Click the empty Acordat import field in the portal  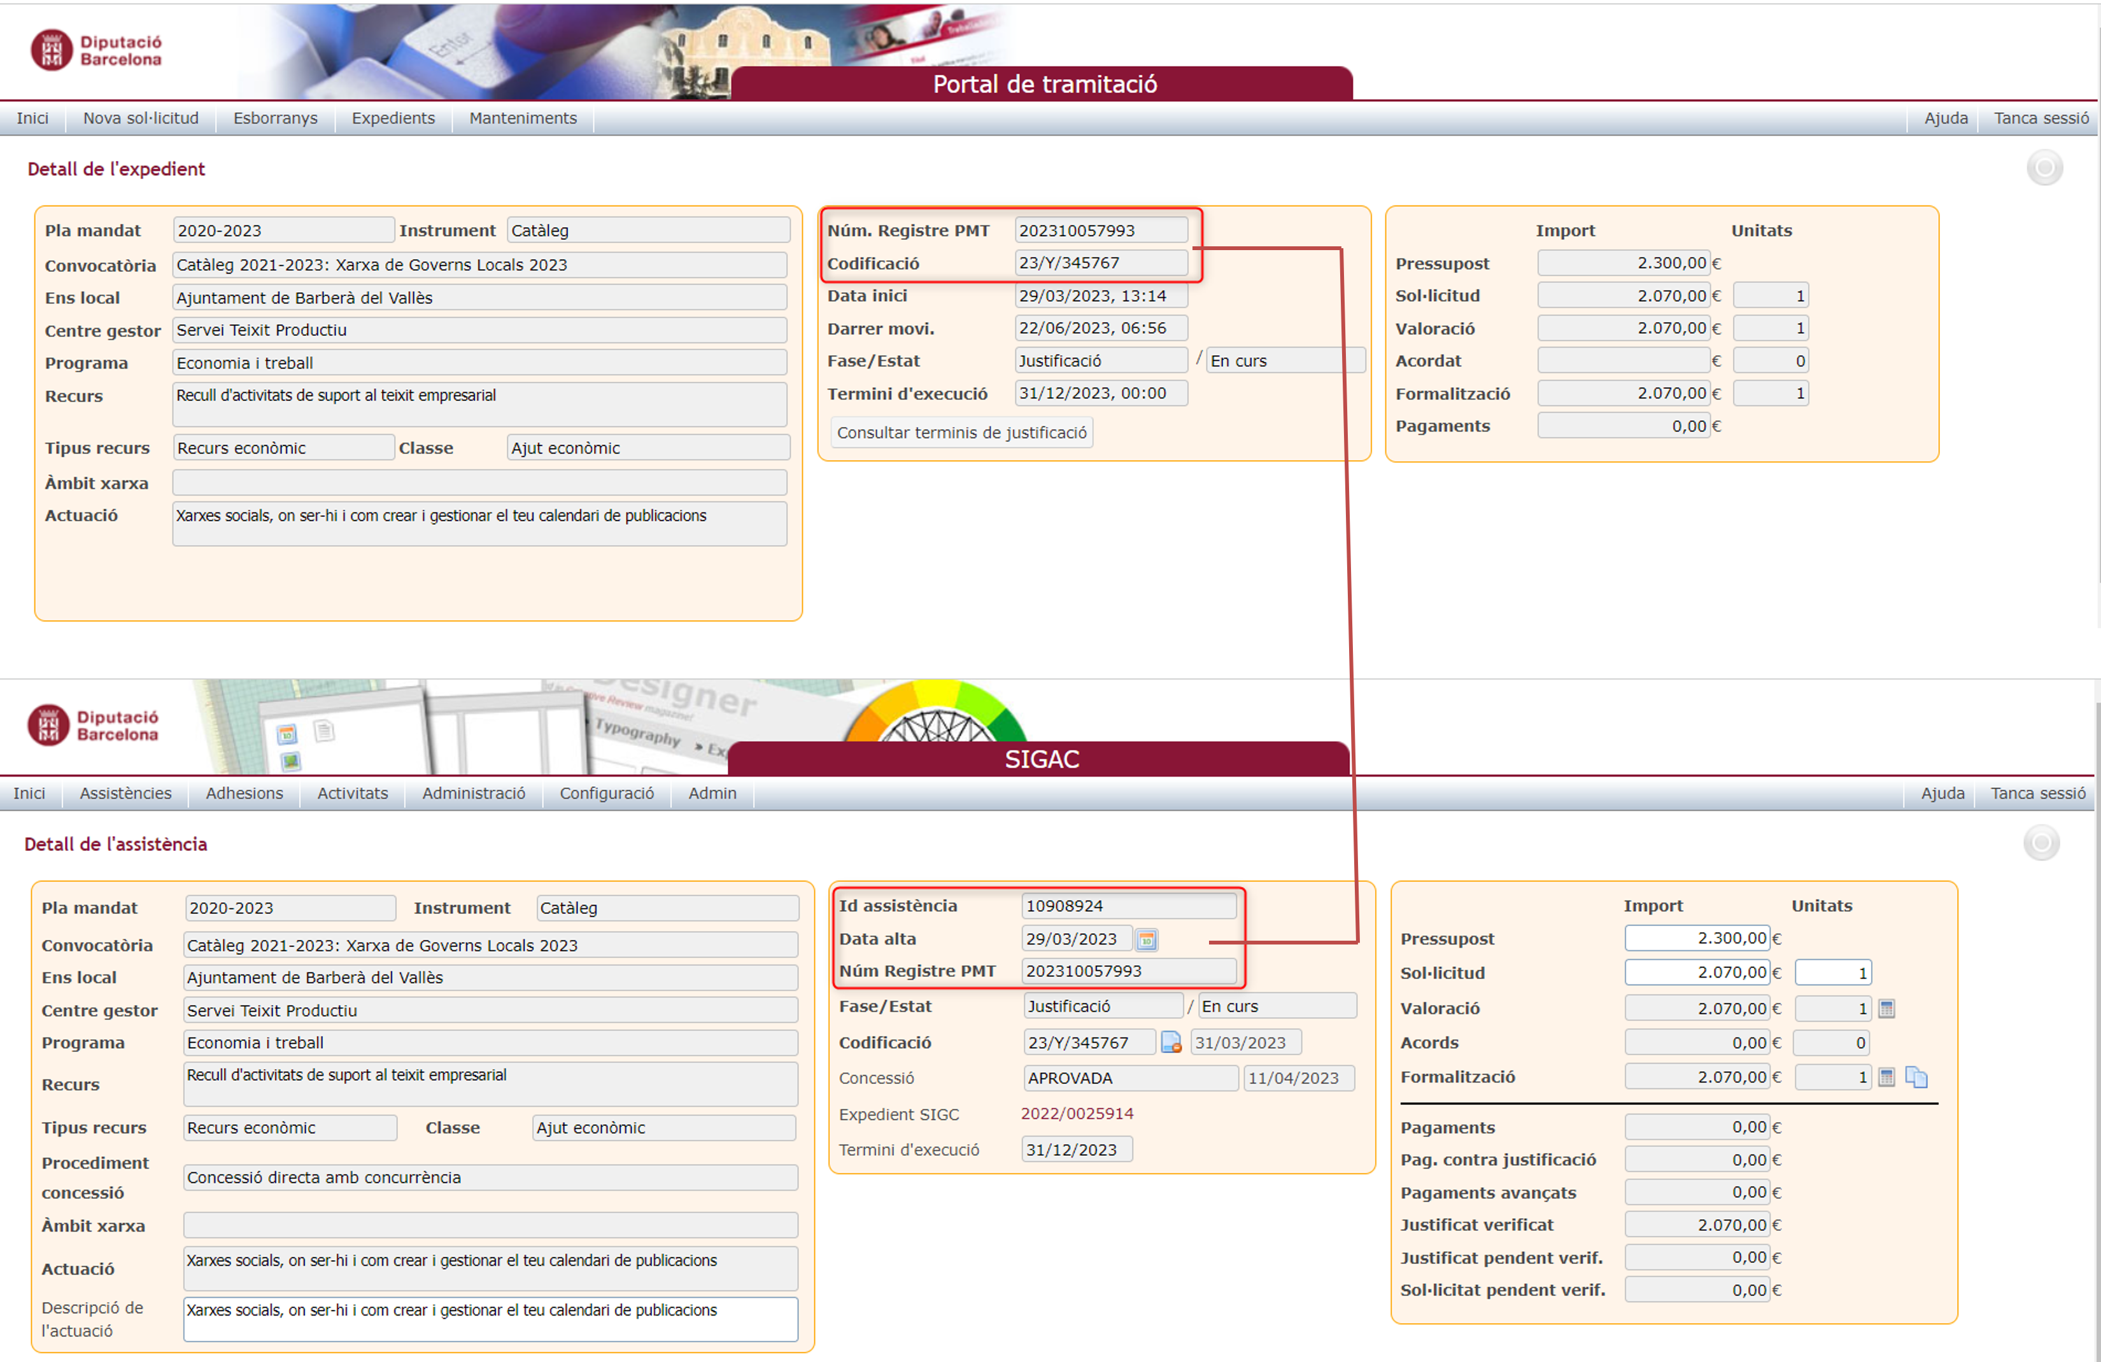[x=1624, y=361]
